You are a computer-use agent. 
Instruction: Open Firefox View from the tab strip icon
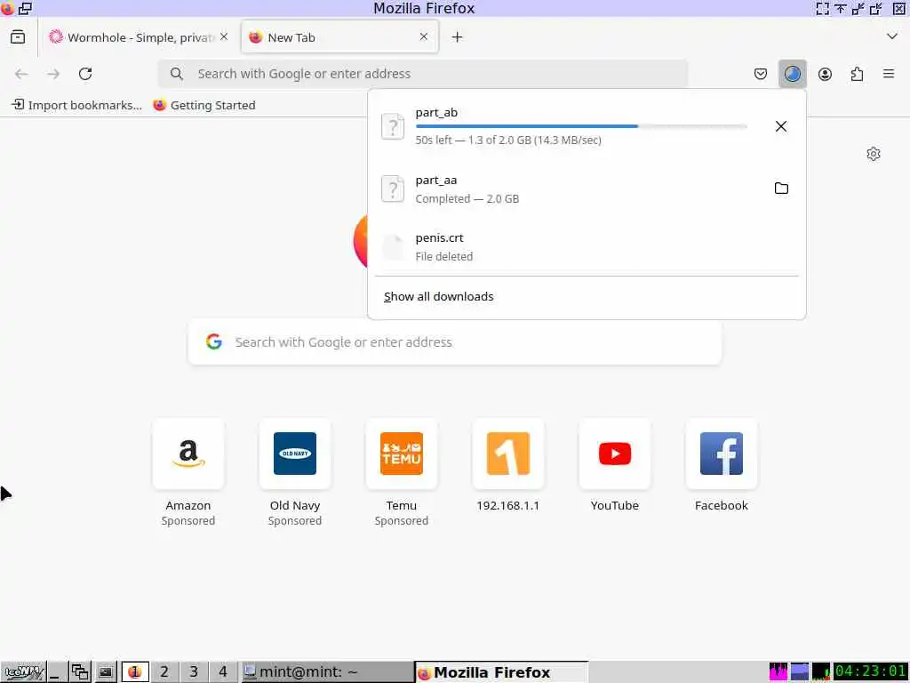pos(18,37)
